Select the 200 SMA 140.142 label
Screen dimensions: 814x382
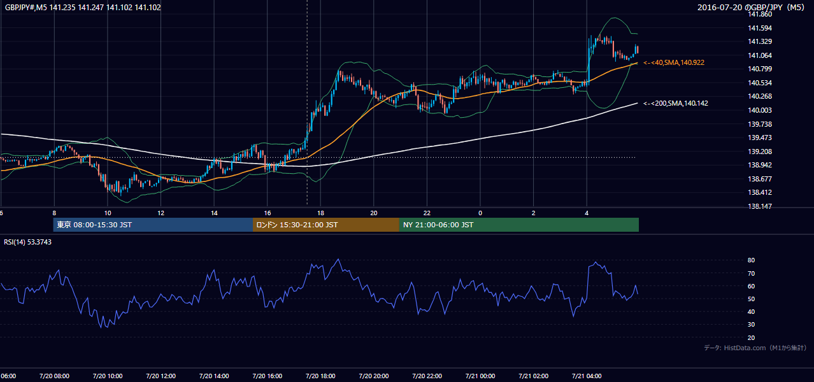pos(676,103)
